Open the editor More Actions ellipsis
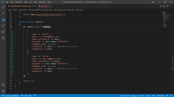Screen dimensions: 174x97 pos(171,6)
